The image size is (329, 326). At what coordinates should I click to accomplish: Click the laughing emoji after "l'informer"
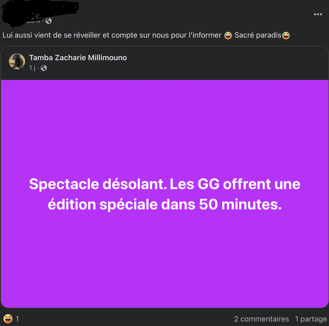[x=228, y=35]
